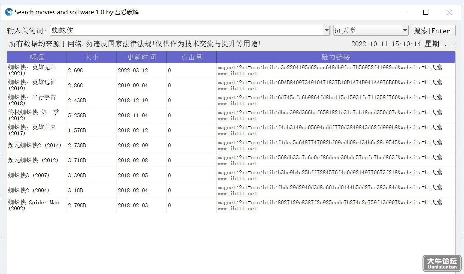Click the 3.1GB size cell
Image resolution: width=464 pixels, height=274 pixels.
[92, 190]
